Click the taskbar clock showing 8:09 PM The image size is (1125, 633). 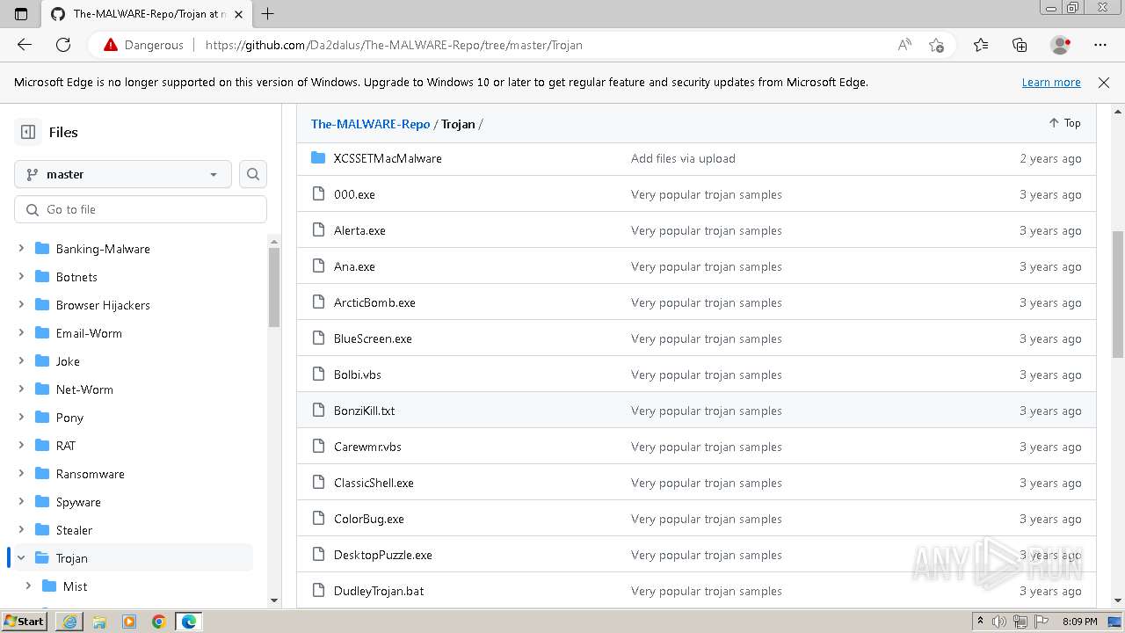click(x=1079, y=622)
